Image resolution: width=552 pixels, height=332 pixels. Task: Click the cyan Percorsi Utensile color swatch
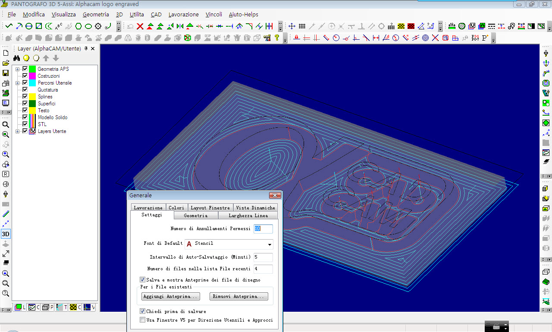(32, 83)
